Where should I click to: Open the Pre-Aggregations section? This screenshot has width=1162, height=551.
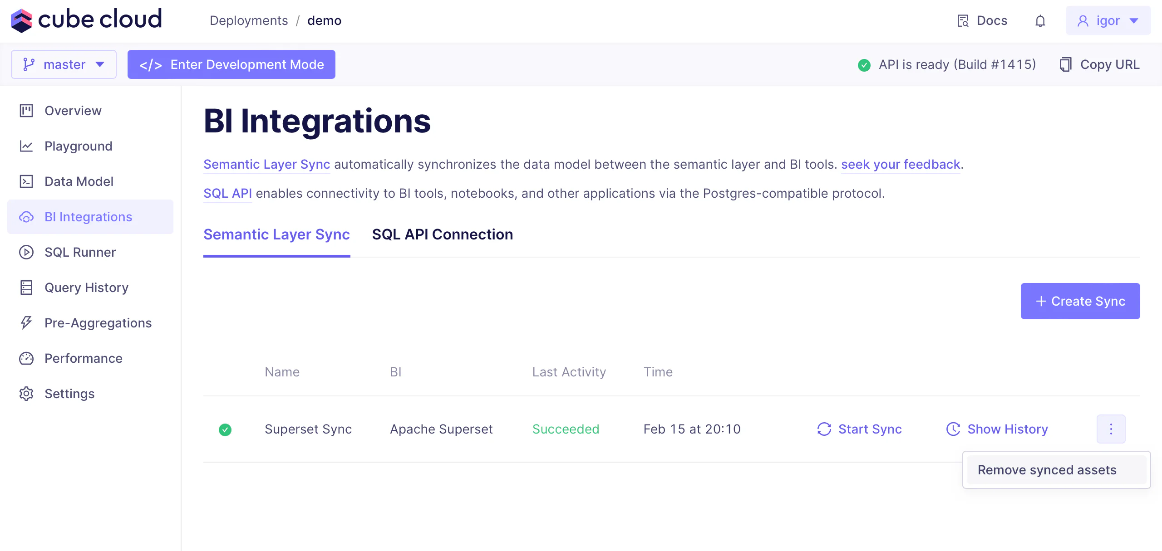click(98, 323)
